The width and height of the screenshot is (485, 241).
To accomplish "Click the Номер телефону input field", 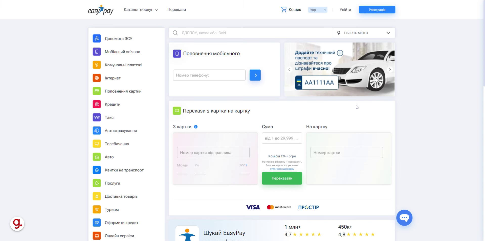I will point(209,75).
